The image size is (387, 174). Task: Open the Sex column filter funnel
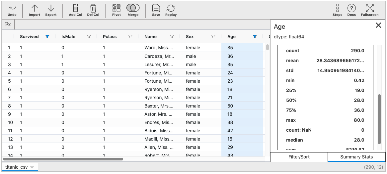(x=213, y=37)
